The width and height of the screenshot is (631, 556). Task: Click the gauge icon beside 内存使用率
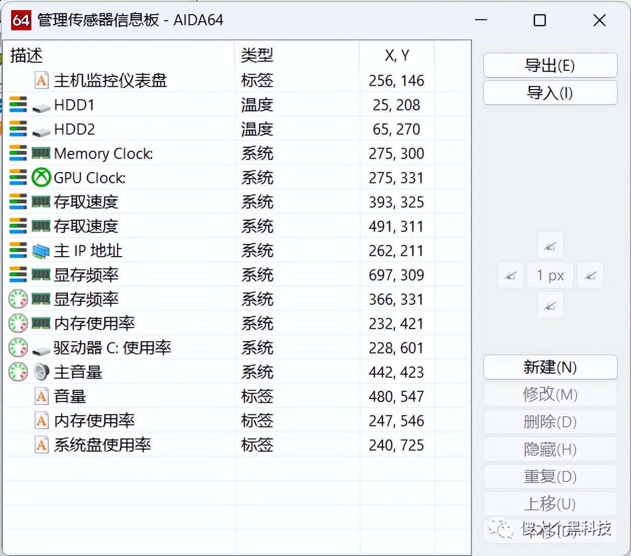click(x=18, y=323)
